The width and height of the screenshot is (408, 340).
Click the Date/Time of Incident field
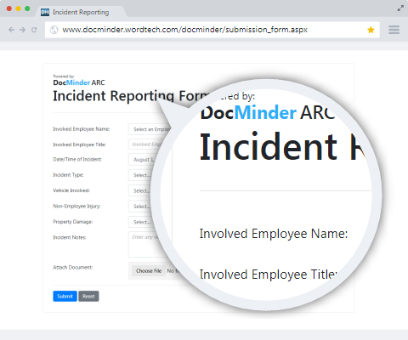[142, 160]
